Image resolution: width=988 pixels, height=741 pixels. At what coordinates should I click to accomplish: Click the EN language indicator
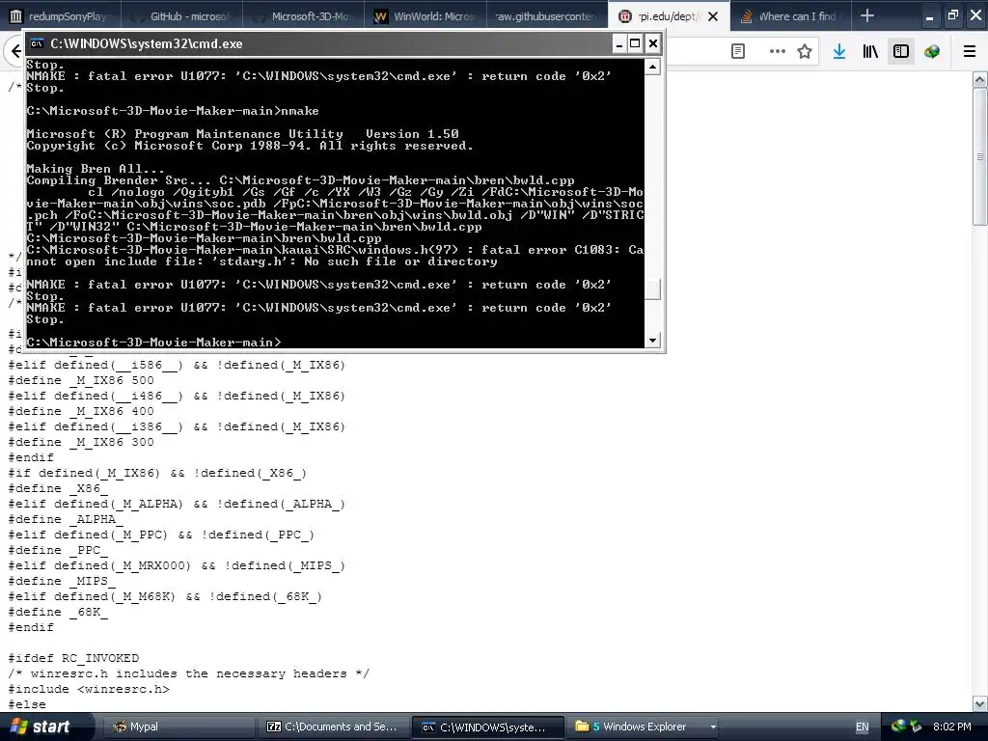(x=862, y=727)
